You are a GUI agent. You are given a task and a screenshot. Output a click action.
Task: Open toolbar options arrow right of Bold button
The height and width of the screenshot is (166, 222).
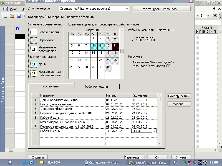[x=220, y=16]
